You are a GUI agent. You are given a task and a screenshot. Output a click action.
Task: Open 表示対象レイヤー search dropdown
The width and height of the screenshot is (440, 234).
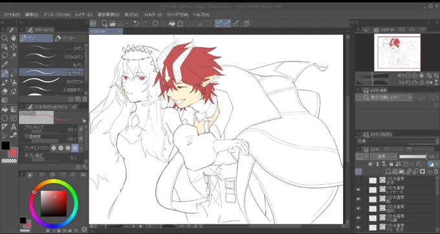pyautogui.click(x=384, y=98)
